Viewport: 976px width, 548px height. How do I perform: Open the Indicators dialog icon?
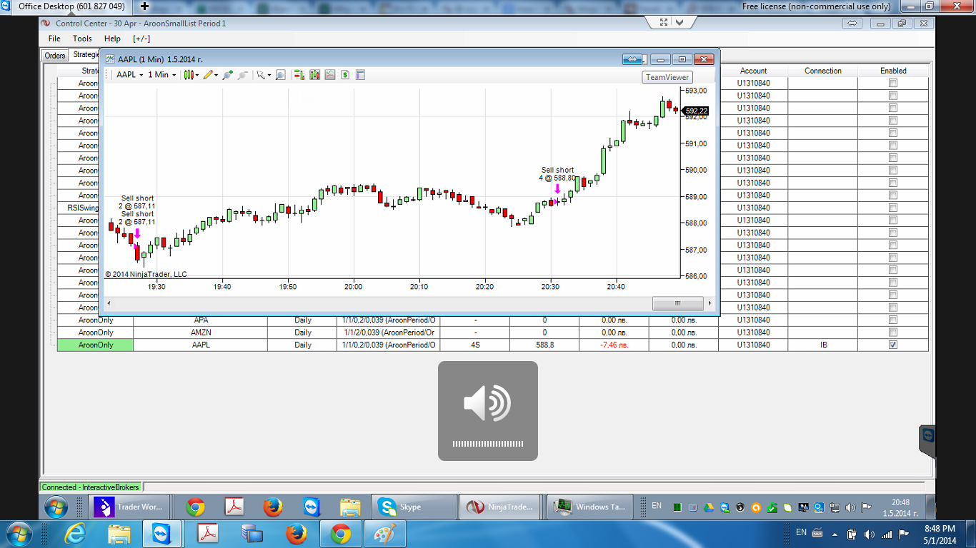pyautogui.click(x=329, y=74)
